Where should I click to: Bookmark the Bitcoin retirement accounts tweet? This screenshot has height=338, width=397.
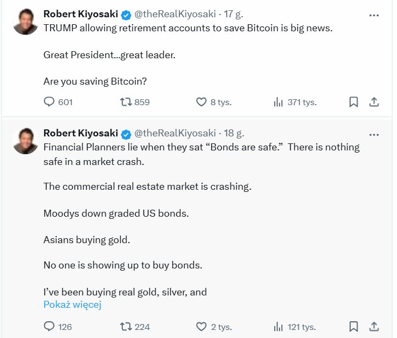click(x=353, y=102)
